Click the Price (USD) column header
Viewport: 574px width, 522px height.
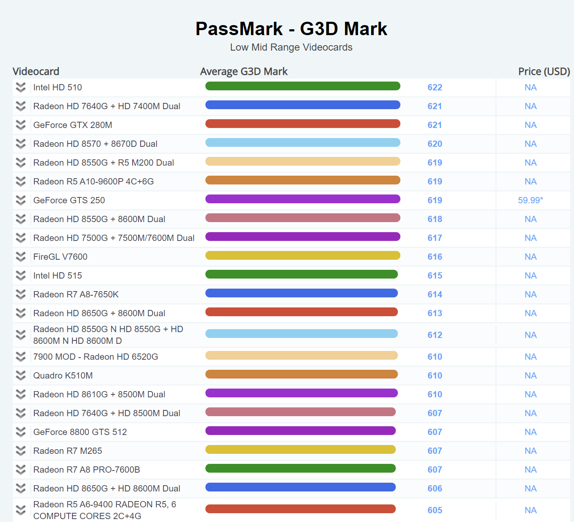(543, 72)
